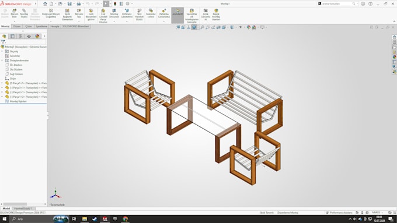The image size is (397, 223).
Task: Click the Edit Appearance color ball icon
Action: (249, 27)
